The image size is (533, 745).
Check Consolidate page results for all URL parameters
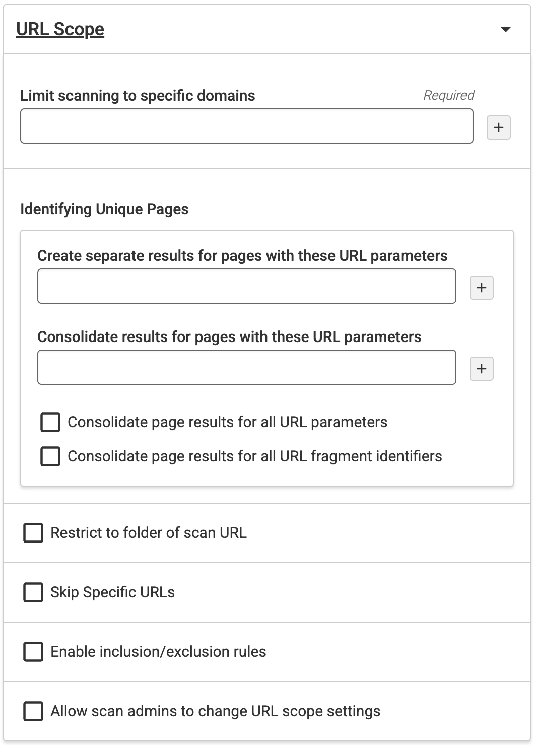click(x=50, y=422)
